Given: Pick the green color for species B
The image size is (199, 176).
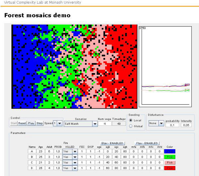Looking at the screenshot, I should click(170, 157).
